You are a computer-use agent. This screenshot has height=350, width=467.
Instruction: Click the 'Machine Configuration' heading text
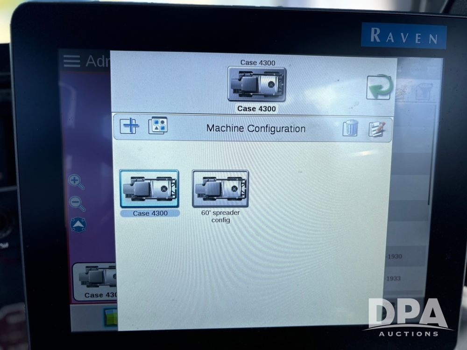[x=256, y=129]
